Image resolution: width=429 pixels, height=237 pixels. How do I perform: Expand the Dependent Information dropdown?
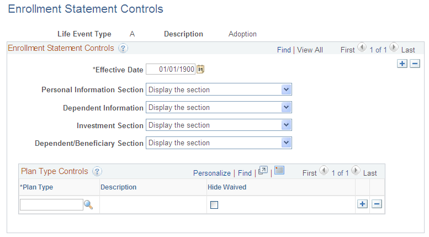click(285, 108)
